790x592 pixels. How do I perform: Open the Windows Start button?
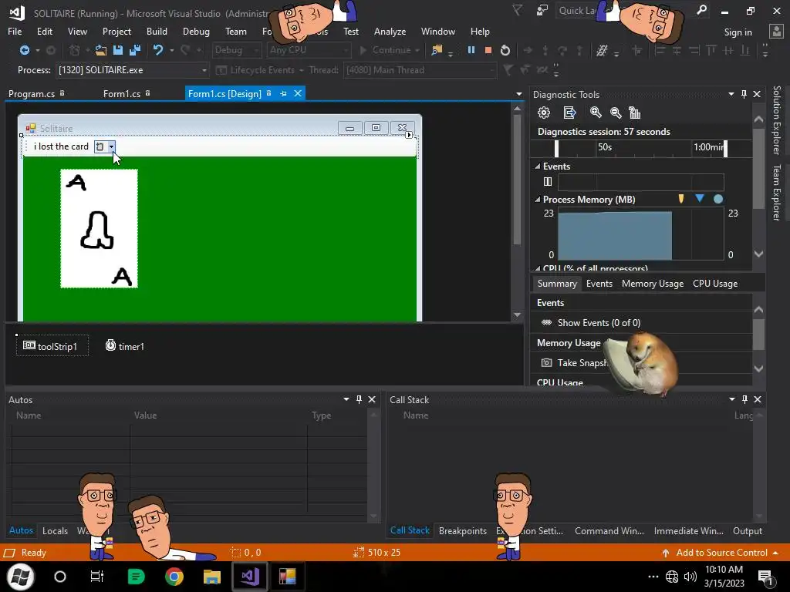(x=20, y=577)
